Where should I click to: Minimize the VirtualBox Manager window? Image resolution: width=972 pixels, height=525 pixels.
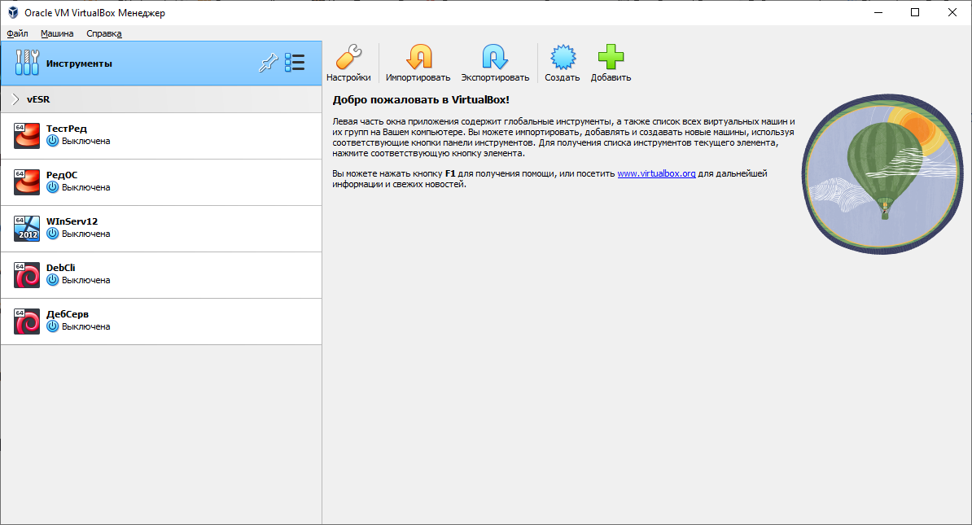coord(878,12)
